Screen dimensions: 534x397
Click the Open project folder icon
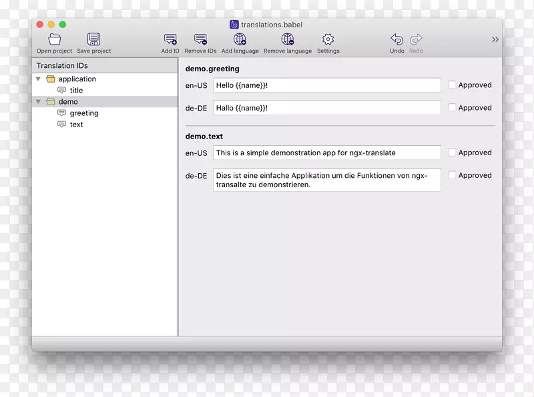[x=54, y=39]
